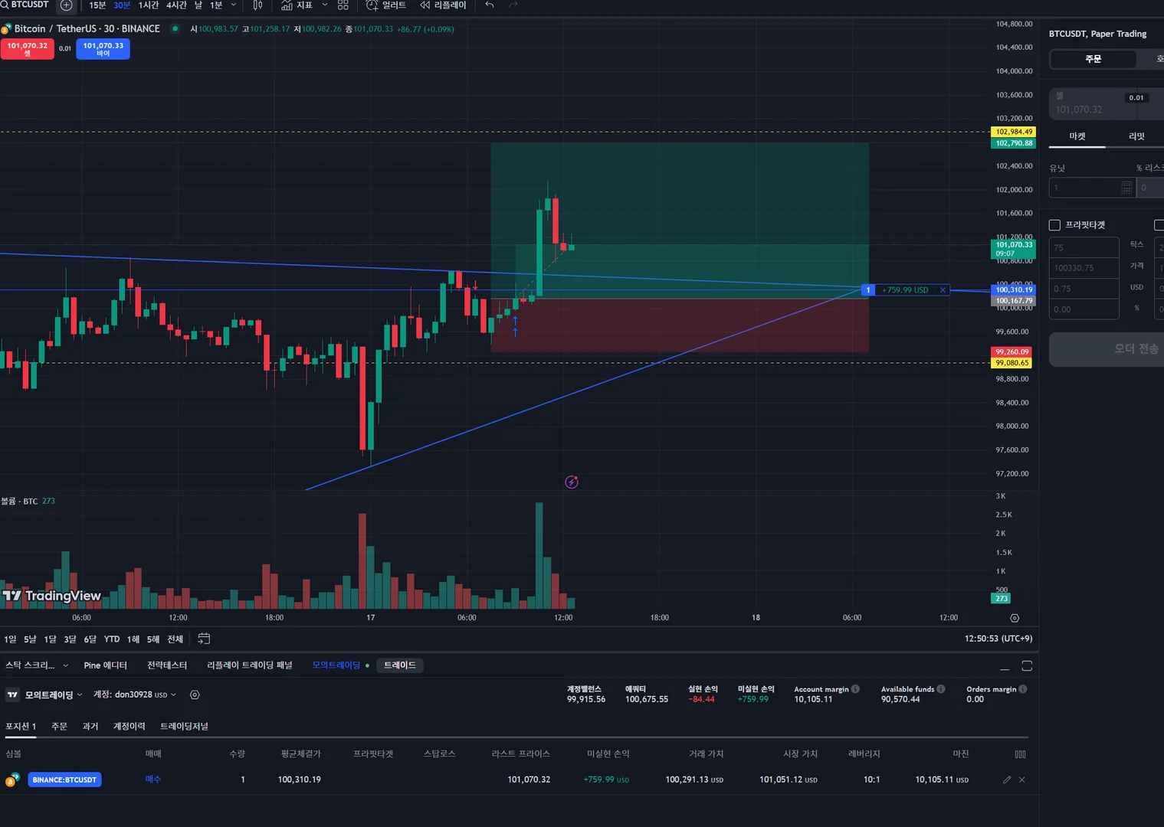This screenshot has width=1164, height=827.
Task: Select the 1분 timeframe
Action: (x=216, y=5)
